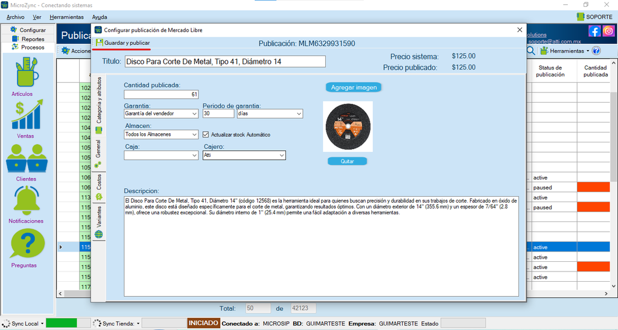The height and width of the screenshot is (330, 618).
Task: Click the Sync Local spinner icon
Action: tap(6, 324)
